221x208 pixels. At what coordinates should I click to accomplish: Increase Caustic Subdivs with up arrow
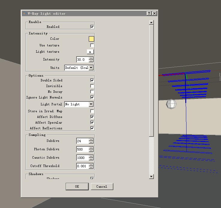91,157
